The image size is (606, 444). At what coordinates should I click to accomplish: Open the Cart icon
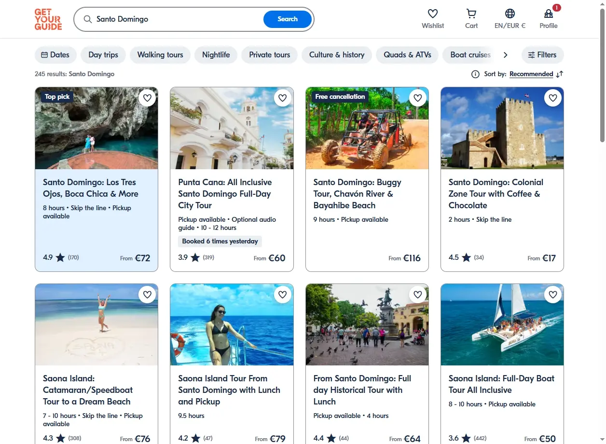click(x=471, y=13)
